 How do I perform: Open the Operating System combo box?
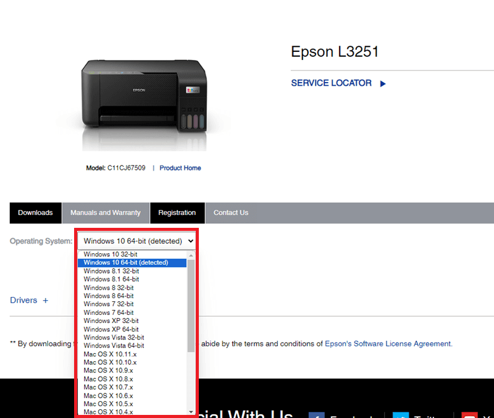[136, 241]
